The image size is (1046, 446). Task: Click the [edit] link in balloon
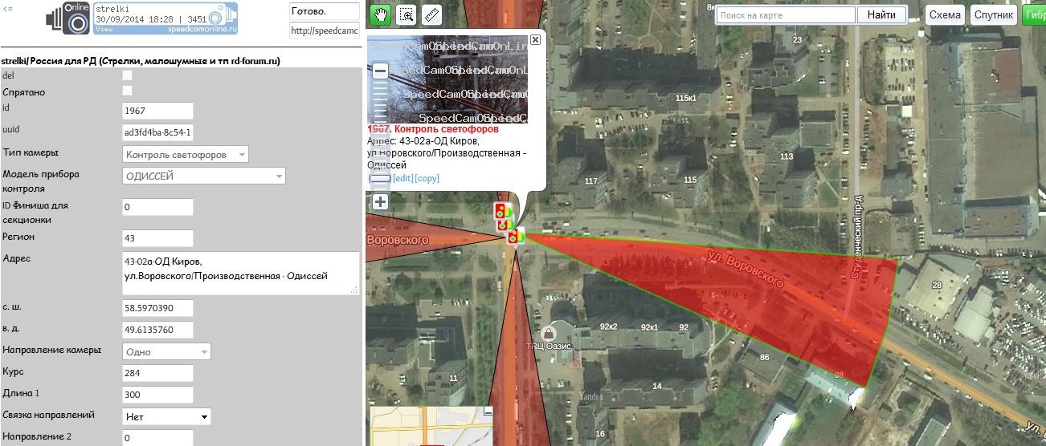click(x=402, y=178)
